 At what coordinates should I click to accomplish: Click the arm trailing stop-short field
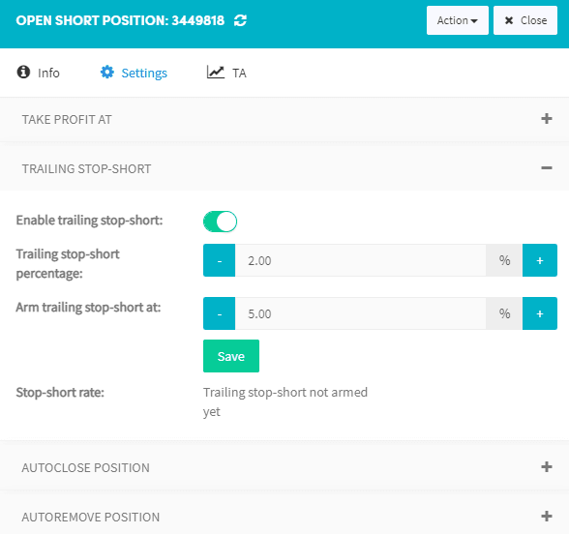(x=360, y=313)
